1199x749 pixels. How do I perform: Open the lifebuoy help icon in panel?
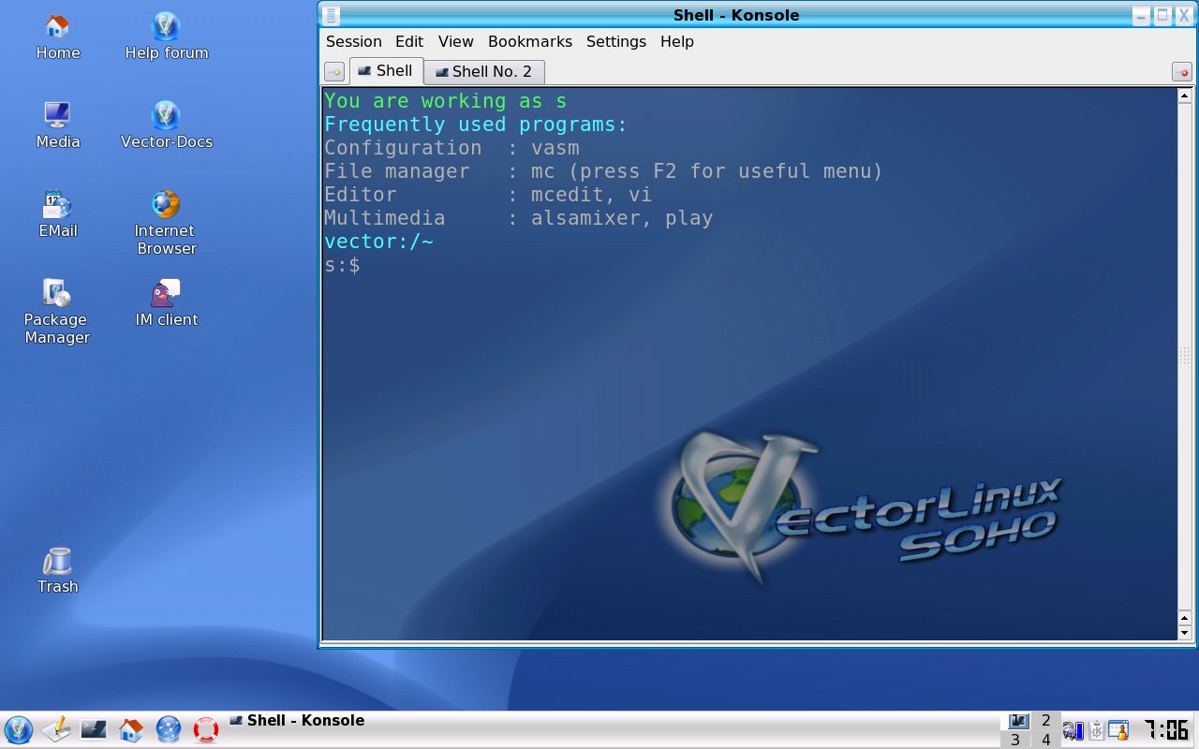click(206, 729)
